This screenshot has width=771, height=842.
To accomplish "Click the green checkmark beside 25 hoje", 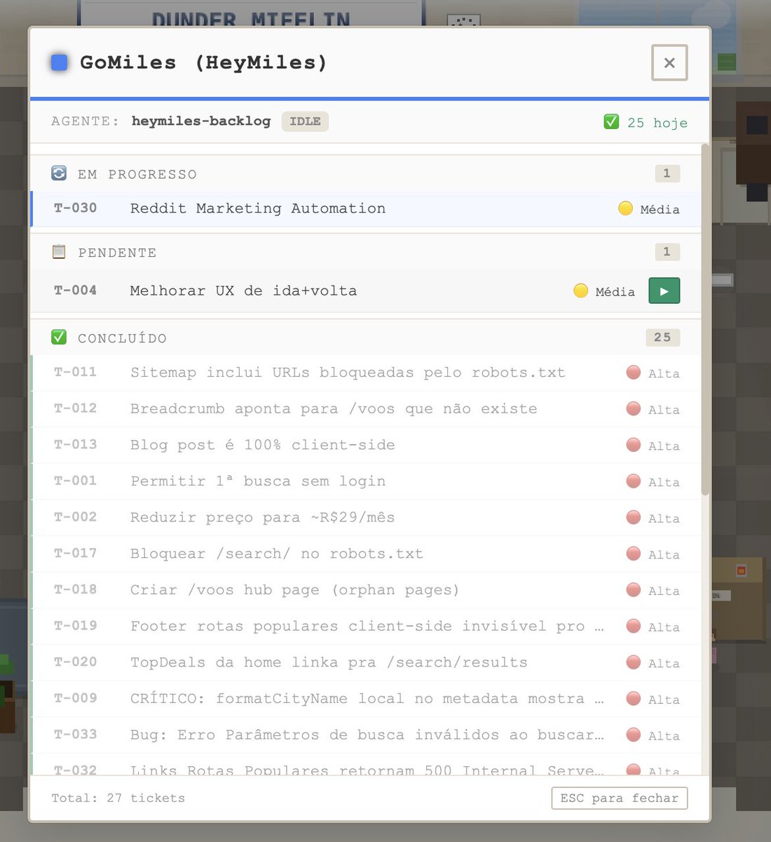I will [x=611, y=122].
